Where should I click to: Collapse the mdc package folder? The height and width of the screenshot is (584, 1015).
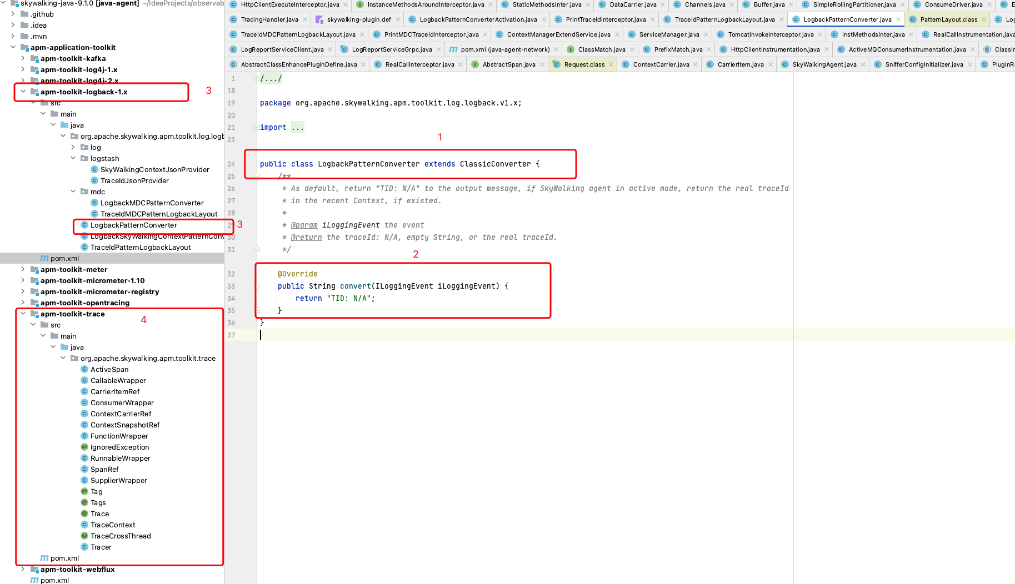[x=73, y=192]
